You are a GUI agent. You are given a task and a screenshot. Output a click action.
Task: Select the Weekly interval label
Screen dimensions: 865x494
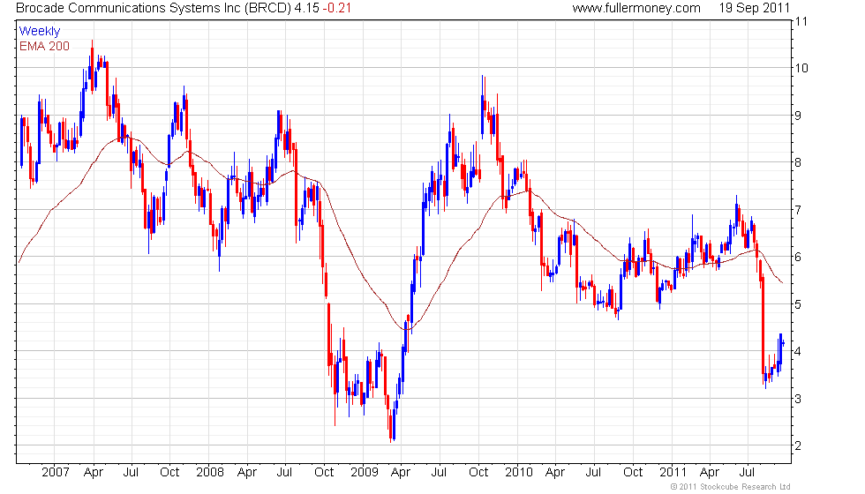tap(40, 31)
